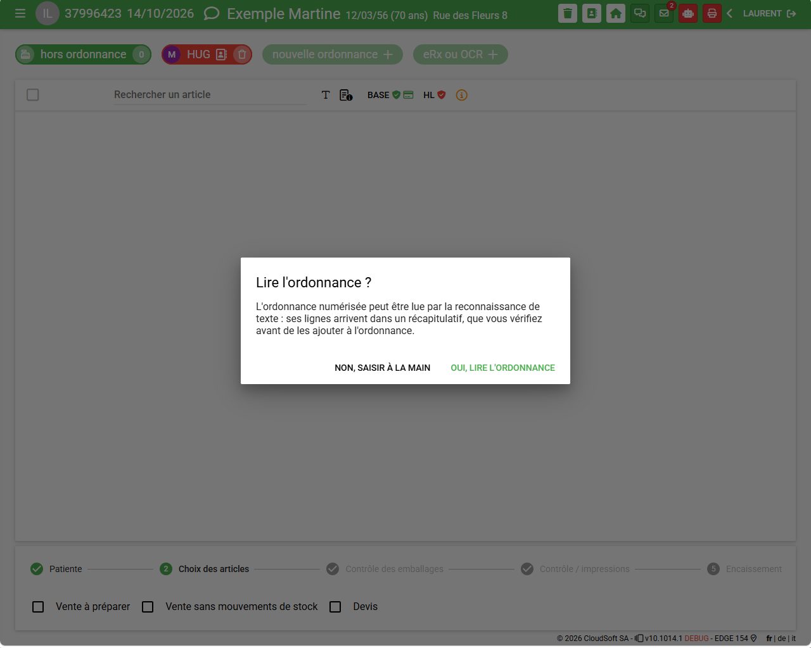Open the document info icon
Image resolution: width=811 pixels, height=648 pixels.
(346, 95)
